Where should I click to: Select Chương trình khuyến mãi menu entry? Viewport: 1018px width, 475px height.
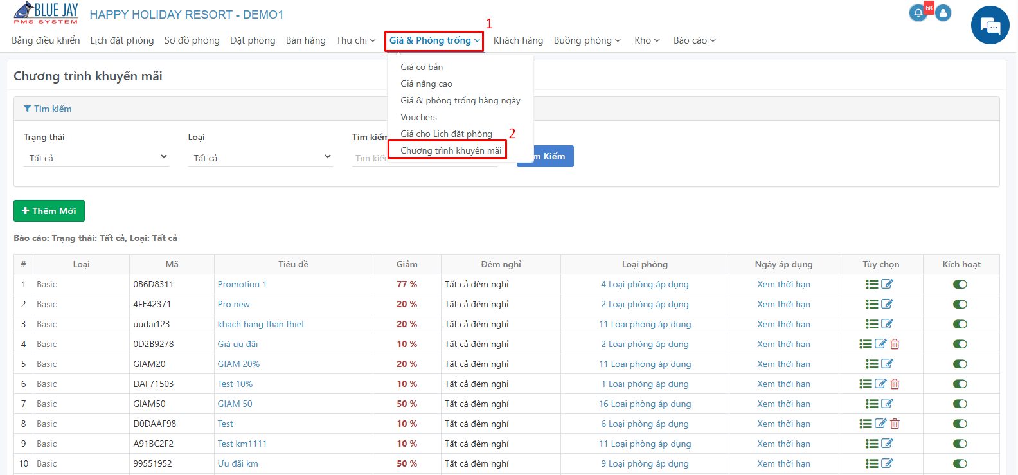pyautogui.click(x=451, y=150)
